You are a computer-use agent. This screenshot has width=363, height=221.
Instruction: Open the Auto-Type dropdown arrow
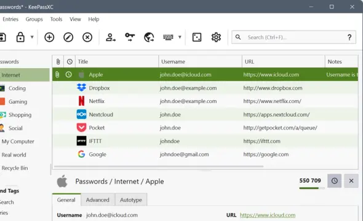tap(180, 37)
